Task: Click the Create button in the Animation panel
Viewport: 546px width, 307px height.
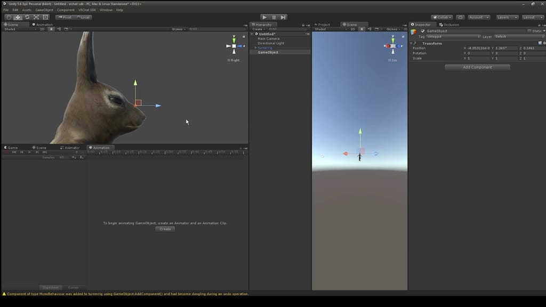Action: coord(165,229)
